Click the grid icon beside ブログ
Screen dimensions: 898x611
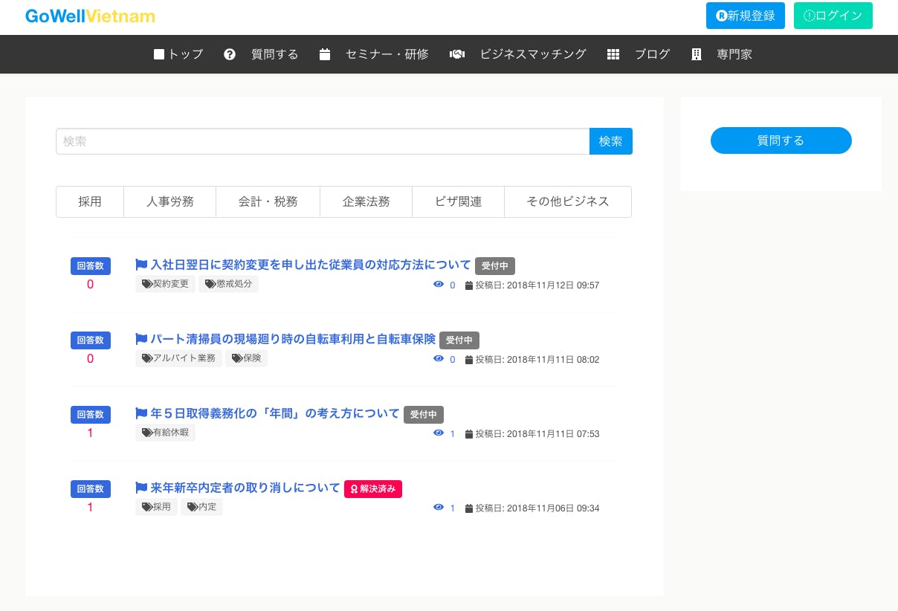click(613, 54)
